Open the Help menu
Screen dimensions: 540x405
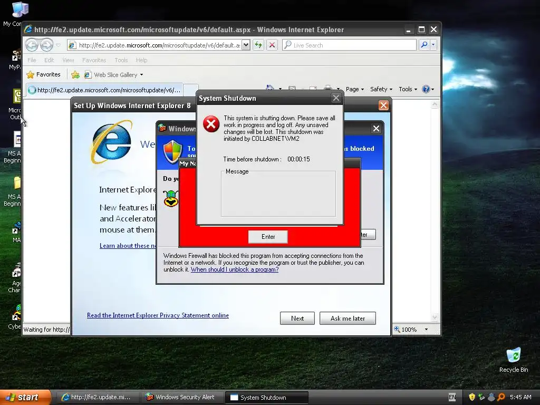point(141,60)
